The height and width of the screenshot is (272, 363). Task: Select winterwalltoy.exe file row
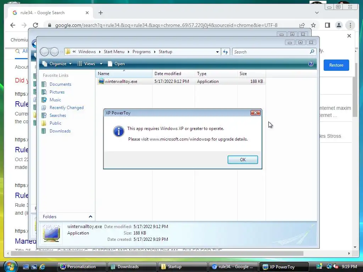tap(181, 81)
